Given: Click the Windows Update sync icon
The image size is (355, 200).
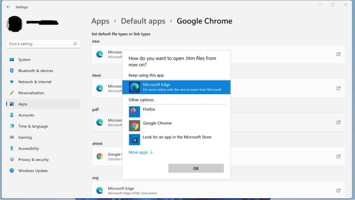Looking at the screenshot, I should click(12, 171).
